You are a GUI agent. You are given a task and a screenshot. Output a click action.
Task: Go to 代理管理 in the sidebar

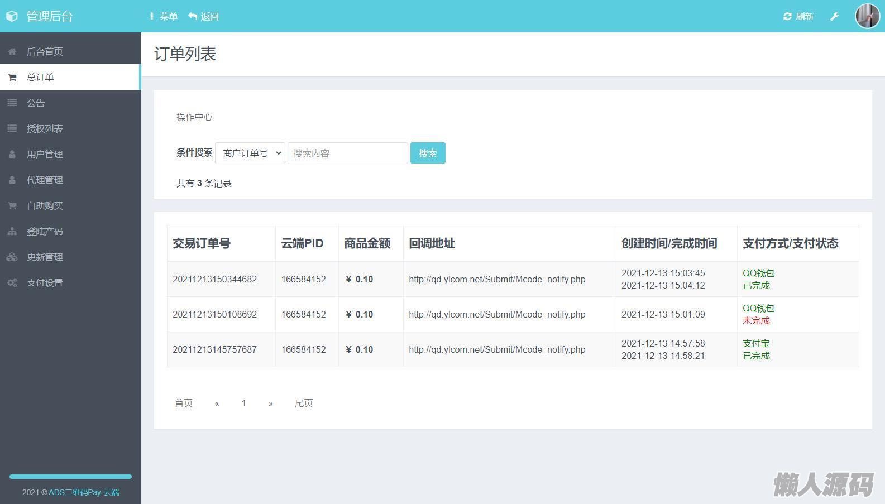click(x=45, y=180)
